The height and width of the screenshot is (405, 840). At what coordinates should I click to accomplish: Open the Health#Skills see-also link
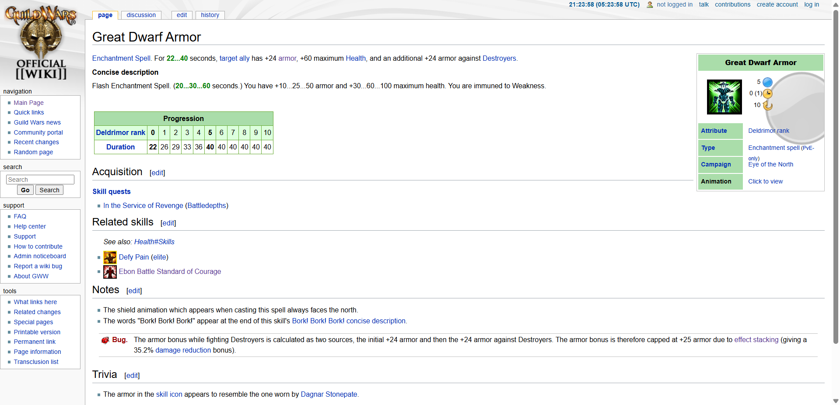coord(154,242)
